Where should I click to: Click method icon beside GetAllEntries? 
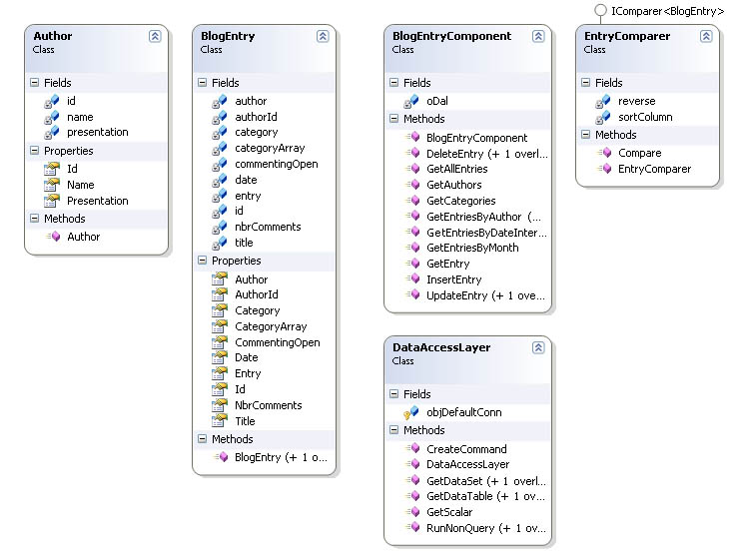click(413, 169)
